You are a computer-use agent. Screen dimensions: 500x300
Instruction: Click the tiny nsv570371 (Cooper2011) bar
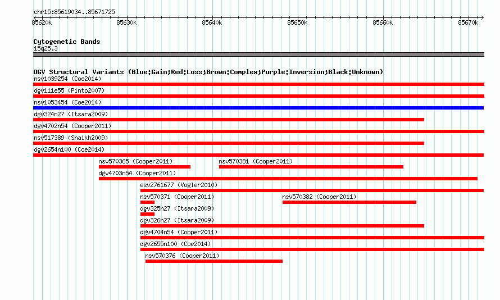point(147,202)
